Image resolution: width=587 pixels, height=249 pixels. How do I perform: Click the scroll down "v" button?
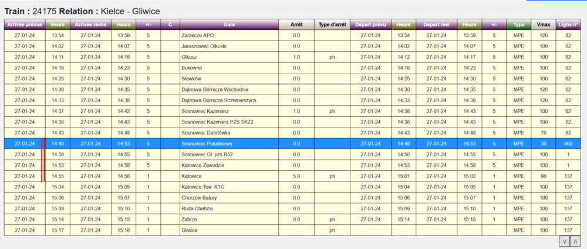pos(564,241)
